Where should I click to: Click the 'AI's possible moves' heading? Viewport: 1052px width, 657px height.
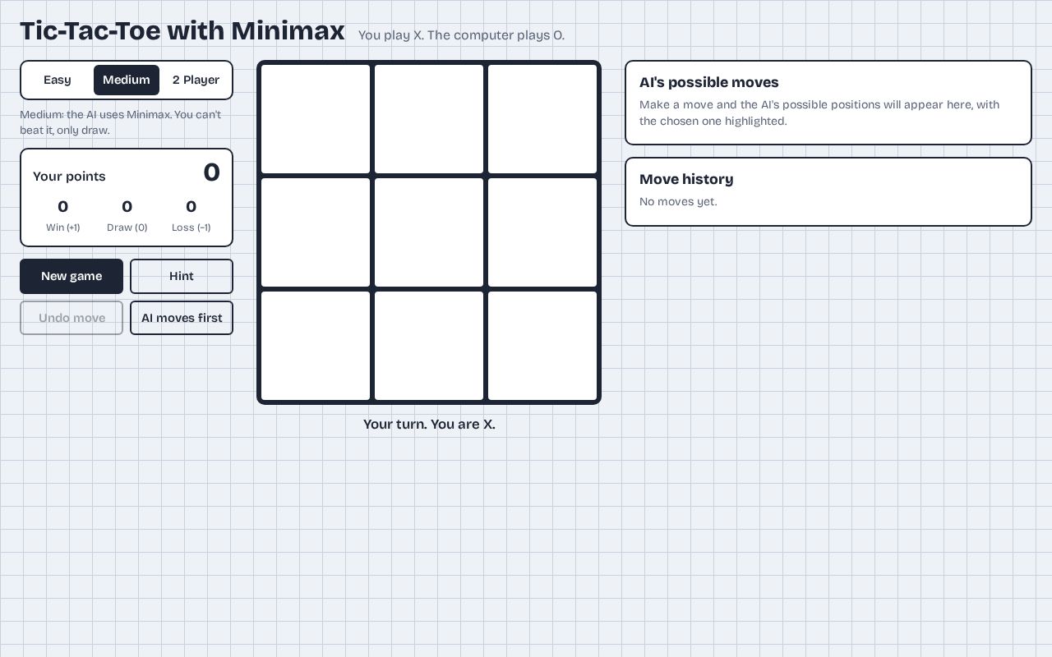[709, 82]
